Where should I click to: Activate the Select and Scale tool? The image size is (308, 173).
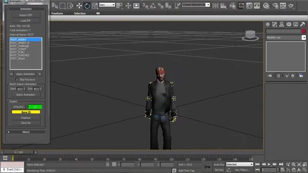coord(95,6)
